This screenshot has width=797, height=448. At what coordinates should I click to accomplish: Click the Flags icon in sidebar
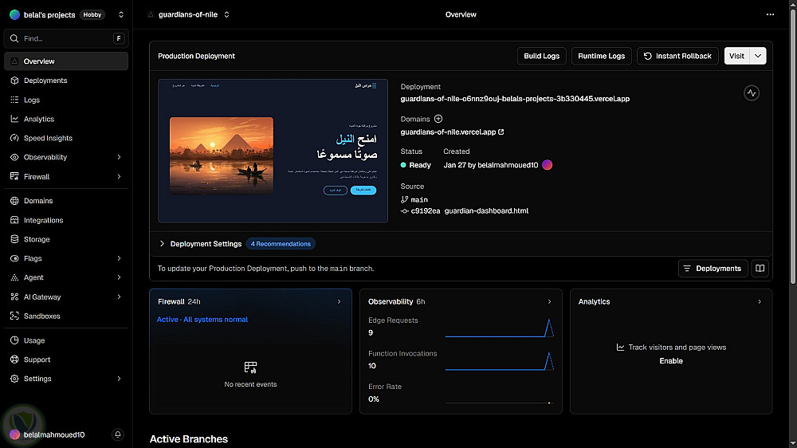point(14,258)
